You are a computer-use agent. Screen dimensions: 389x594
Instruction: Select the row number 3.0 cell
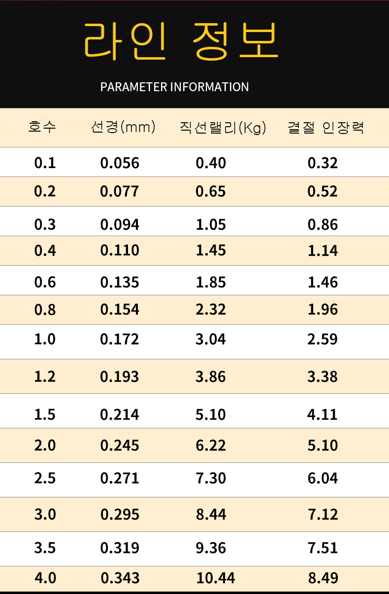tap(45, 515)
